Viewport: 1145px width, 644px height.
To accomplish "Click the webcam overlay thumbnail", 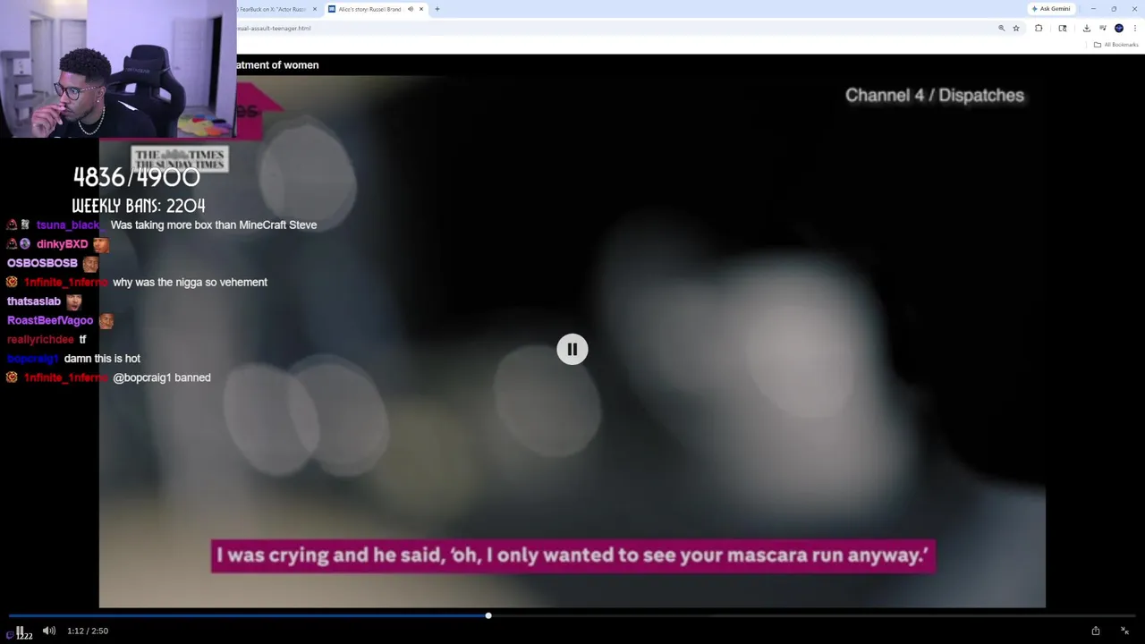I will tap(118, 69).
